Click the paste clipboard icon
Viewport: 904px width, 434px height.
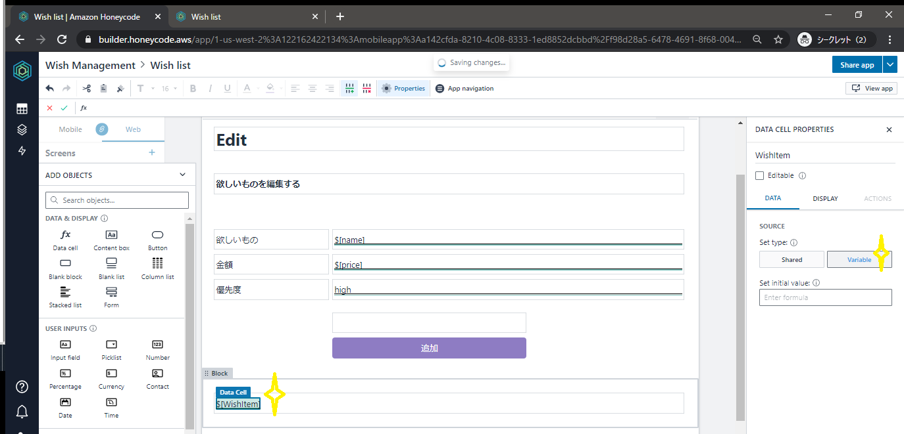pos(103,88)
